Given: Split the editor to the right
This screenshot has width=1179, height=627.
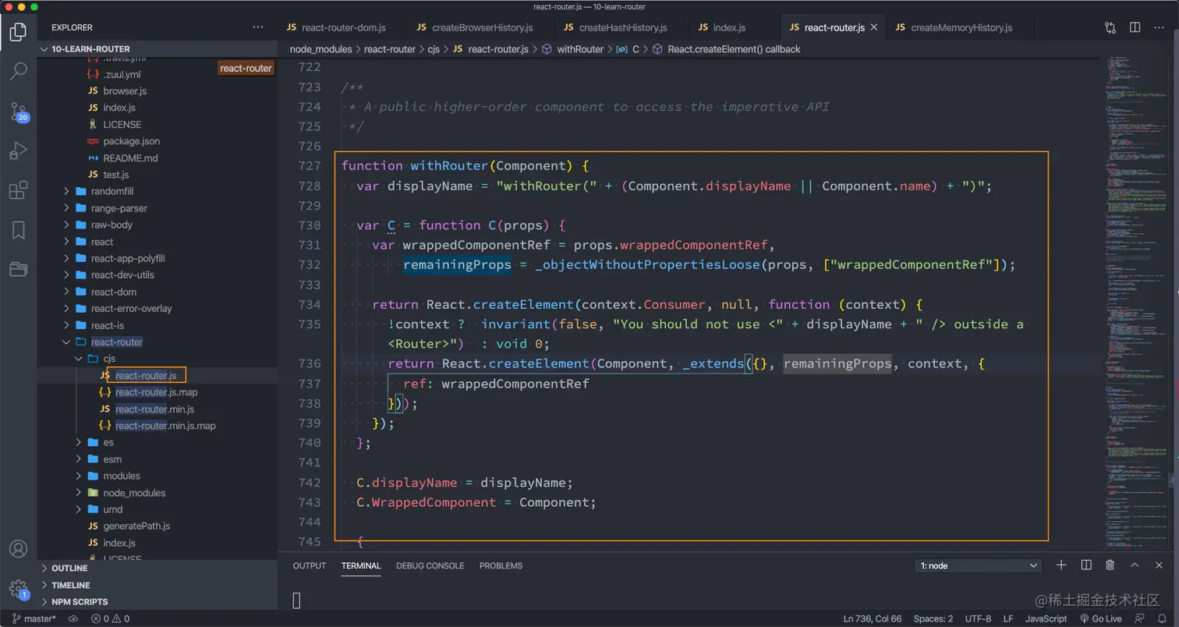Looking at the screenshot, I should [1135, 27].
